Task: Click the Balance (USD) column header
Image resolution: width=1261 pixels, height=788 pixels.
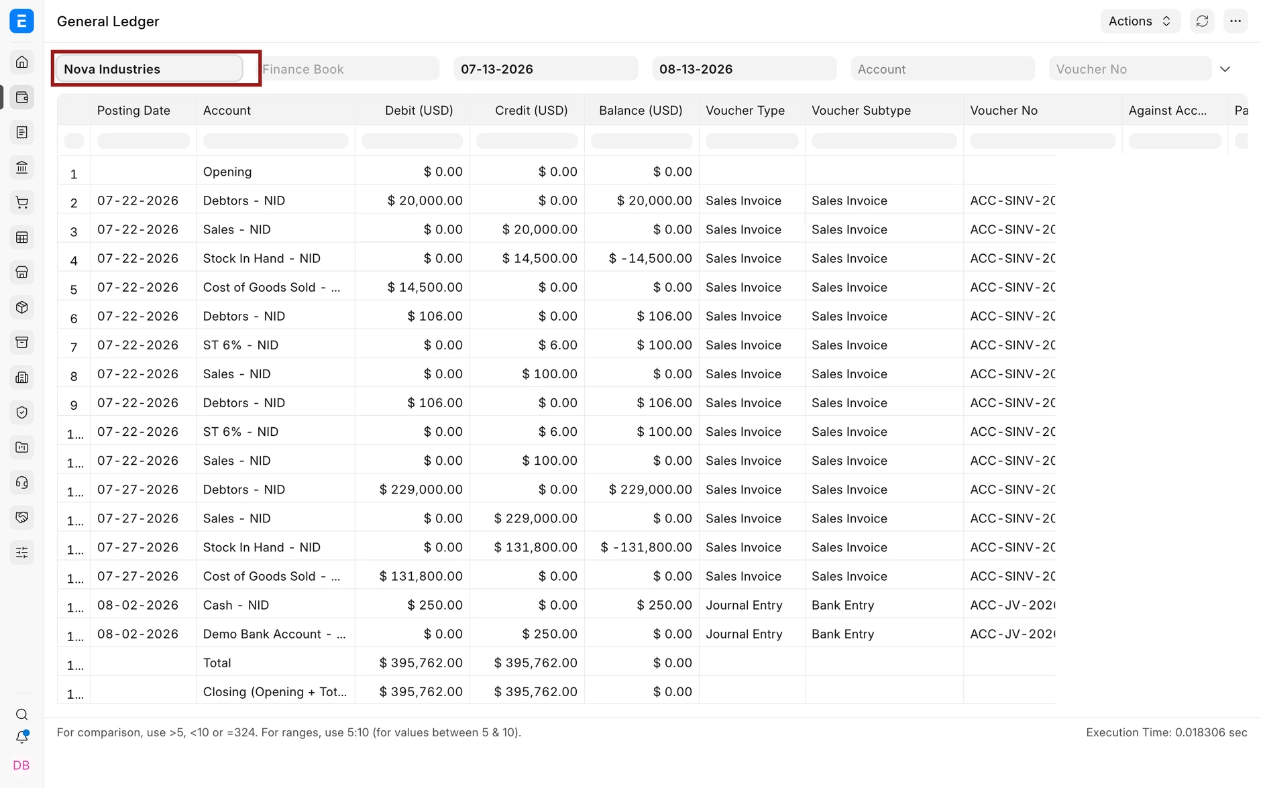Action: tap(641, 111)
